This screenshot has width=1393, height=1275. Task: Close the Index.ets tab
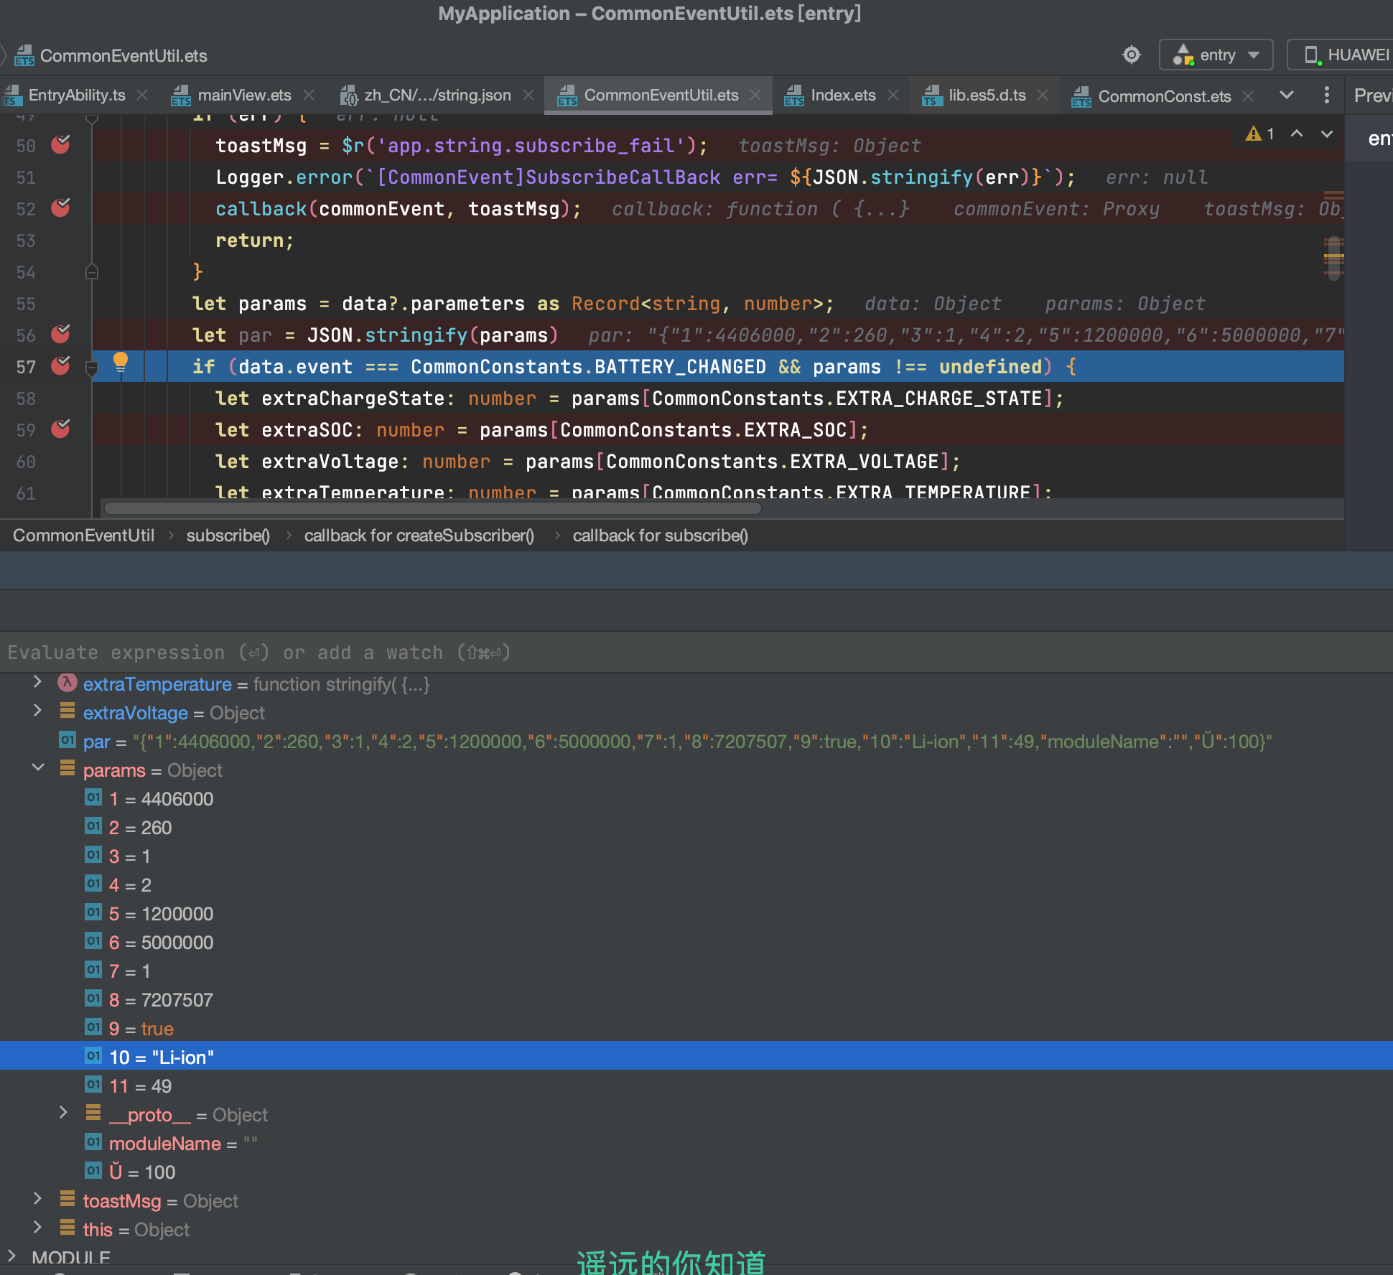893,95
